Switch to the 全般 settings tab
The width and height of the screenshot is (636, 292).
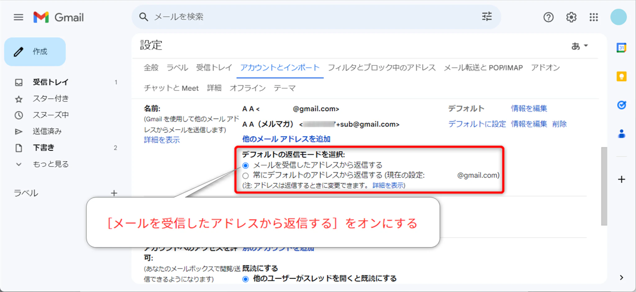[151, 68]
